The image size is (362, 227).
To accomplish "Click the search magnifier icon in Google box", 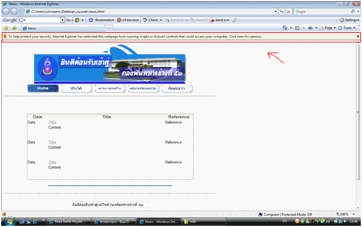I will coord(353,11).
